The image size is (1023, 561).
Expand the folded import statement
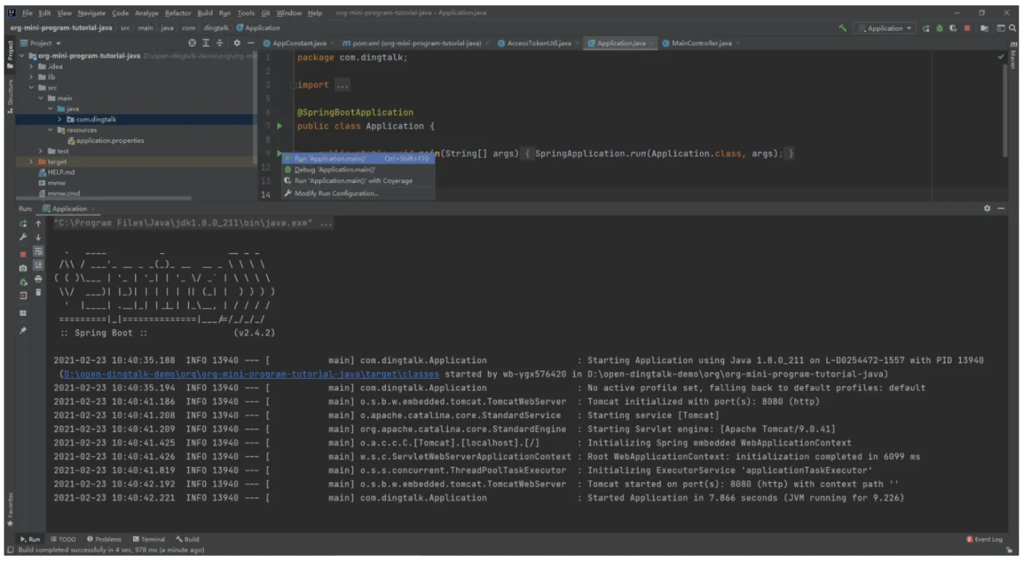click(x=341, y=85)
